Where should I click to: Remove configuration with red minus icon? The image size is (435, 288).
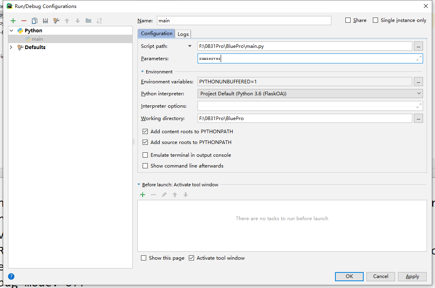click(24, 21)
